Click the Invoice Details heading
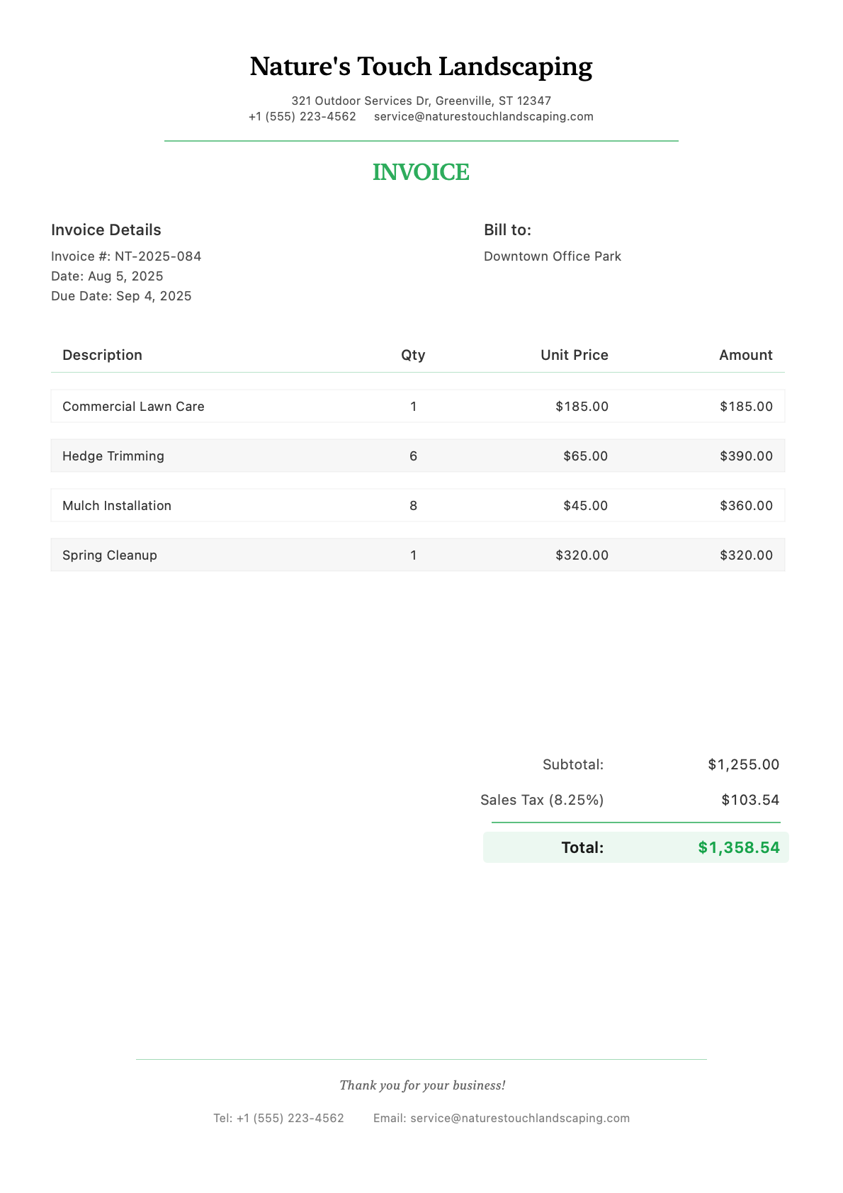This screenshot has height=1193, width=843. 106,230
